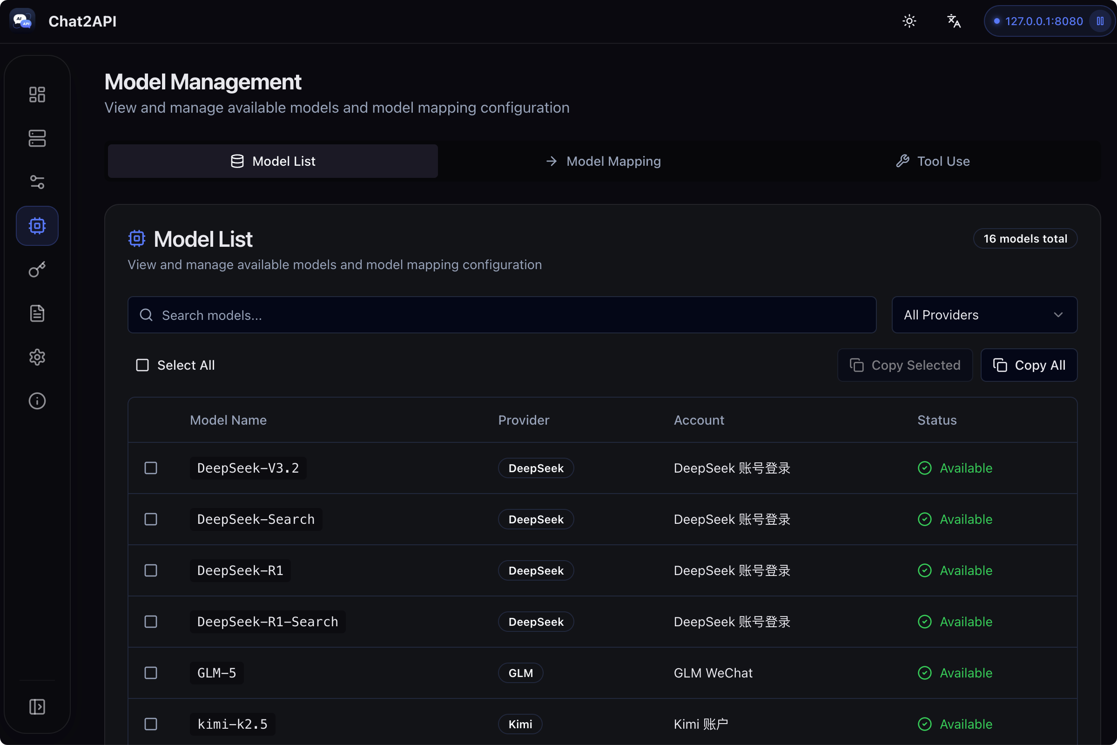Open settings gear icon in sidebar
Image resolution: width=1117 pixels, height=745 pixels.
click(37, 357)
